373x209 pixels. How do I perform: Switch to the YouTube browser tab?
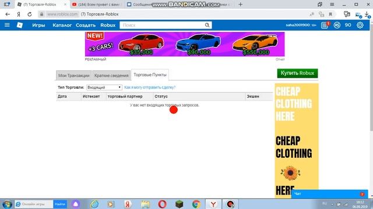[97, 5]
